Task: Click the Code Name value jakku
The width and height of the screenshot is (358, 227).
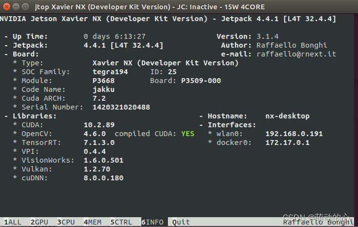Action: (103, 89)
